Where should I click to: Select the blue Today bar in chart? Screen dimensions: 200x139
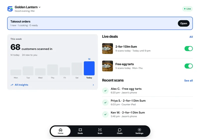click(x=89, y=68)
